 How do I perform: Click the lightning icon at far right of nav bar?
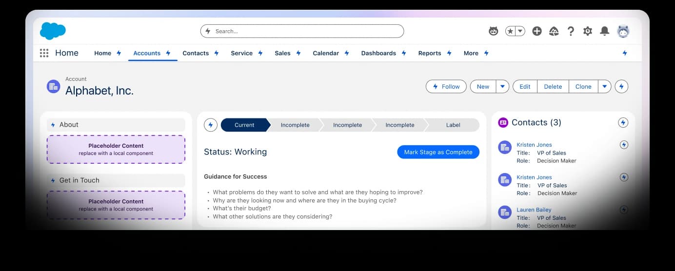tap(625, 53)
